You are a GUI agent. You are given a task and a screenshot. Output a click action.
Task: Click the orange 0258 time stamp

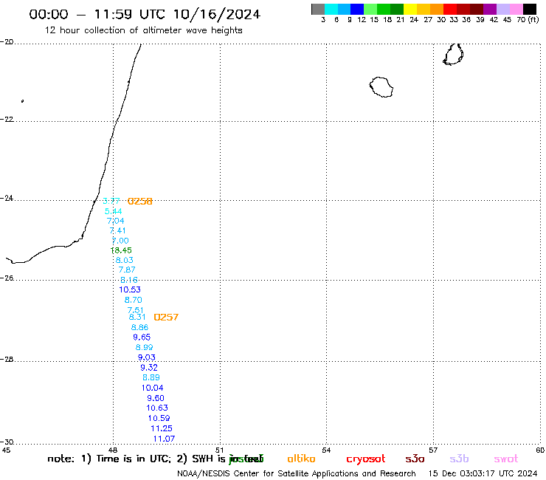click(140, 201)
